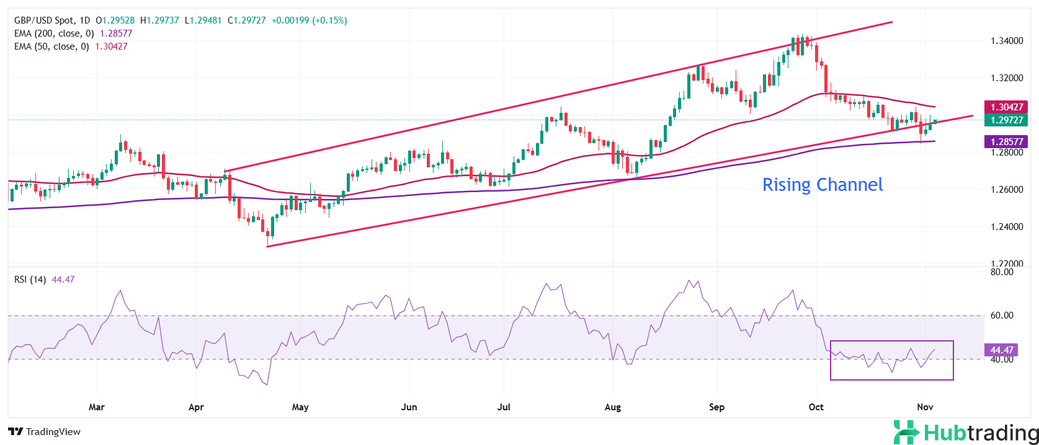Click the purple 44.47 RSI value tag

click(x=1001, y=350)
